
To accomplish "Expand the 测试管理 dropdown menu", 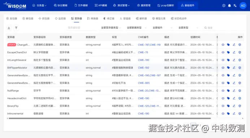I will point(121,5).
